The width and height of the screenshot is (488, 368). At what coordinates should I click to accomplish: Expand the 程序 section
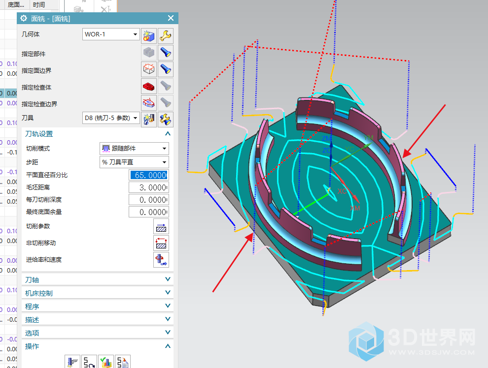pyautogui.click(x=168, y=306)
